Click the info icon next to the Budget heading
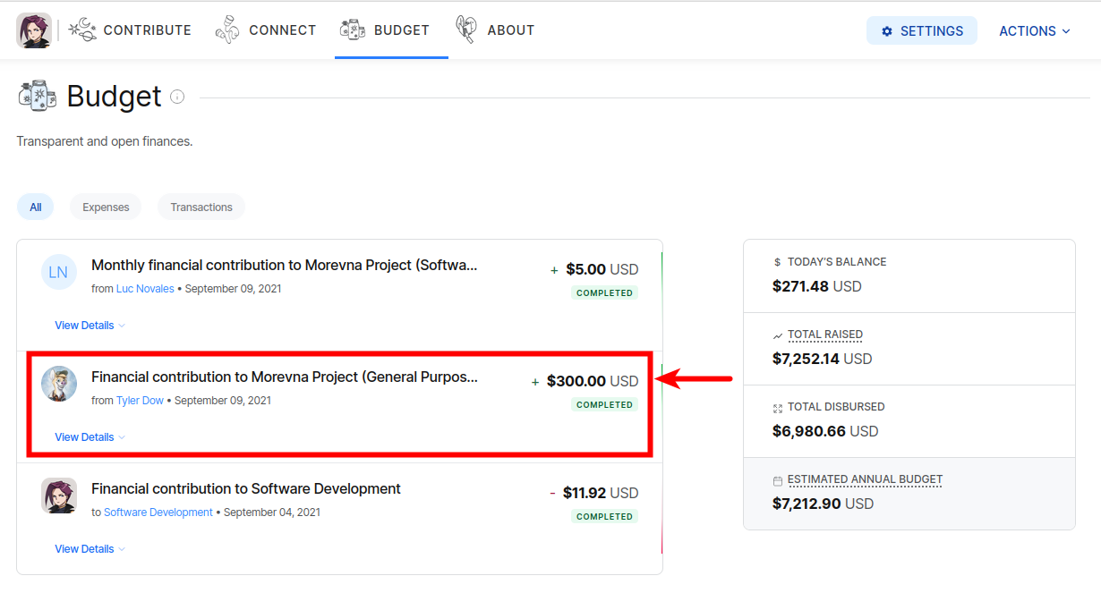This screenshot has width=1101, height=593. pos(177,97)
